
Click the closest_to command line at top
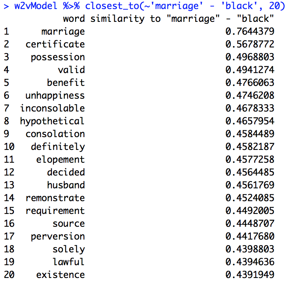[x=144, y=6]
